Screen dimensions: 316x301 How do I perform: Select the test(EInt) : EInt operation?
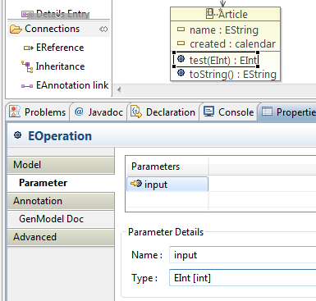pyautogui.click(x=216, y=60)
